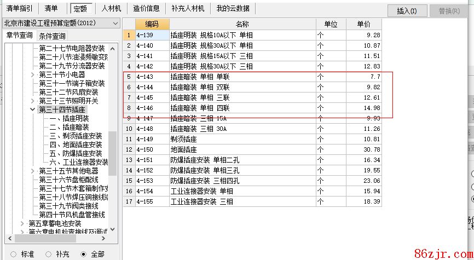Screen dimensions: 474x260
Task: Select the 标准 radio button
Action: pyautogui.click(x=14, y=254)
